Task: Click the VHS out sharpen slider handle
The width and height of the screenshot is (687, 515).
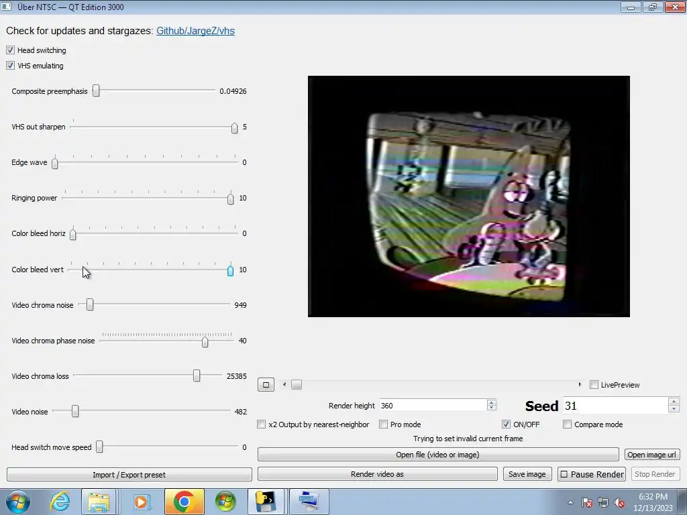Action: [234, 127]
